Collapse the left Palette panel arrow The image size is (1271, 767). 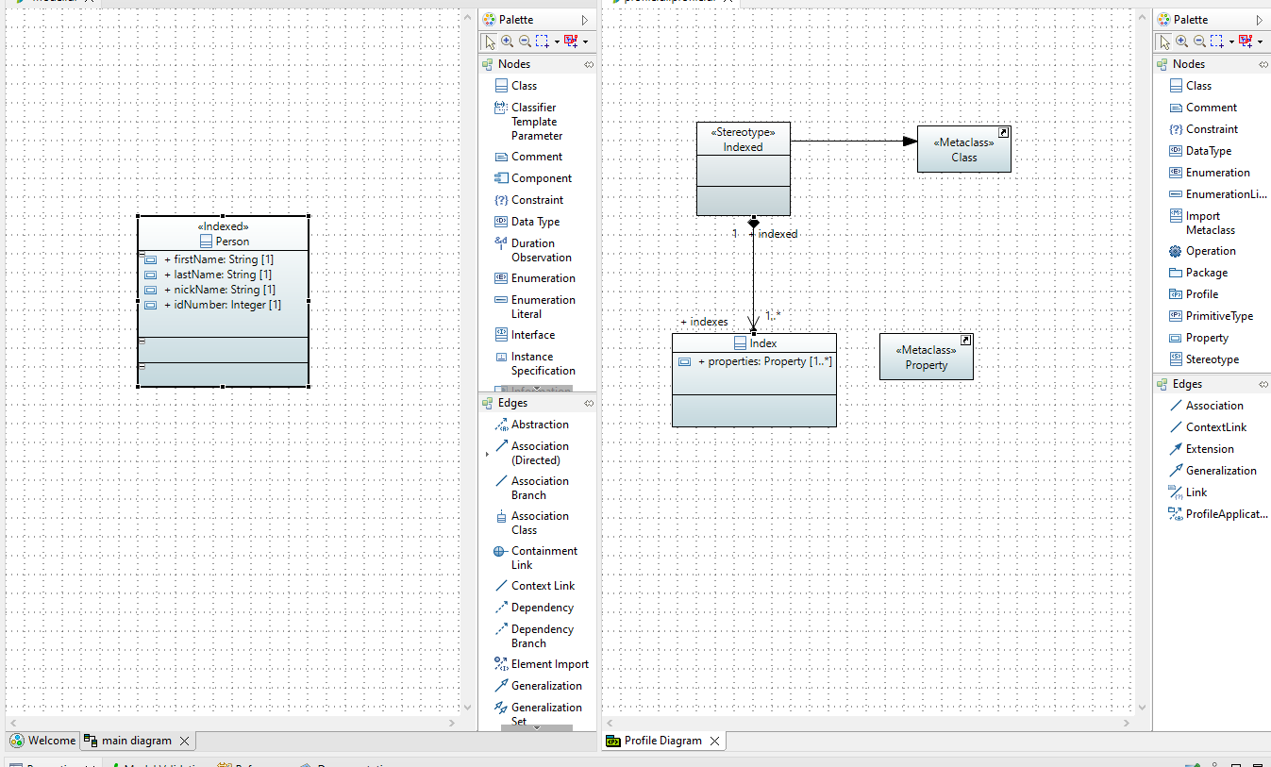coord(585,20)
